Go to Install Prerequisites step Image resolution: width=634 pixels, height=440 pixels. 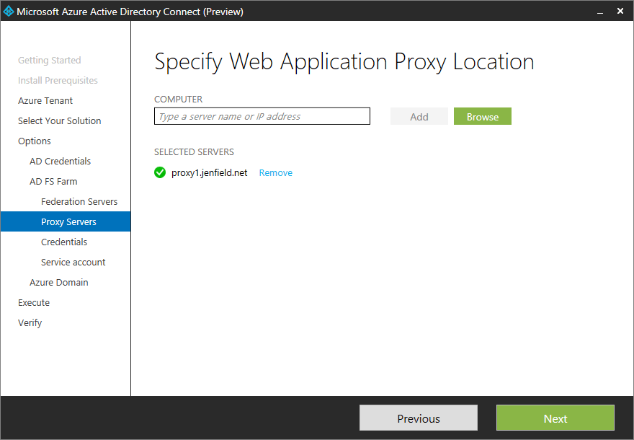(x=58, y=81)
